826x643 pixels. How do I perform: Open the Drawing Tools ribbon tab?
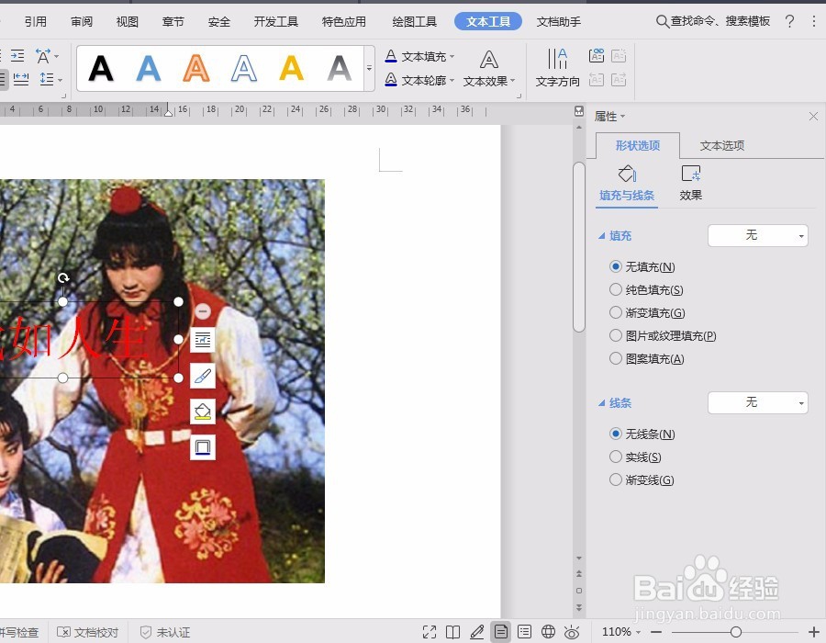(414, 22)
